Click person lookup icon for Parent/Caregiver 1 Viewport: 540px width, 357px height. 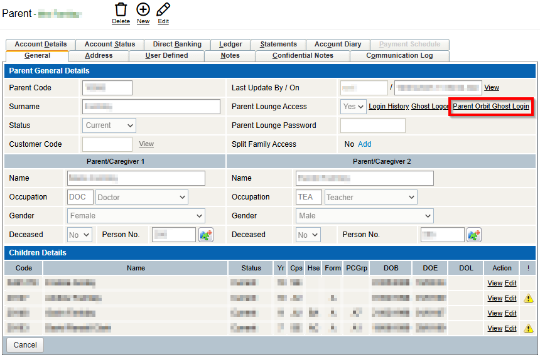(206, 235)
